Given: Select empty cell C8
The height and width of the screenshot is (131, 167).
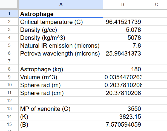Looking at the screenshot, I should [155, 69].
